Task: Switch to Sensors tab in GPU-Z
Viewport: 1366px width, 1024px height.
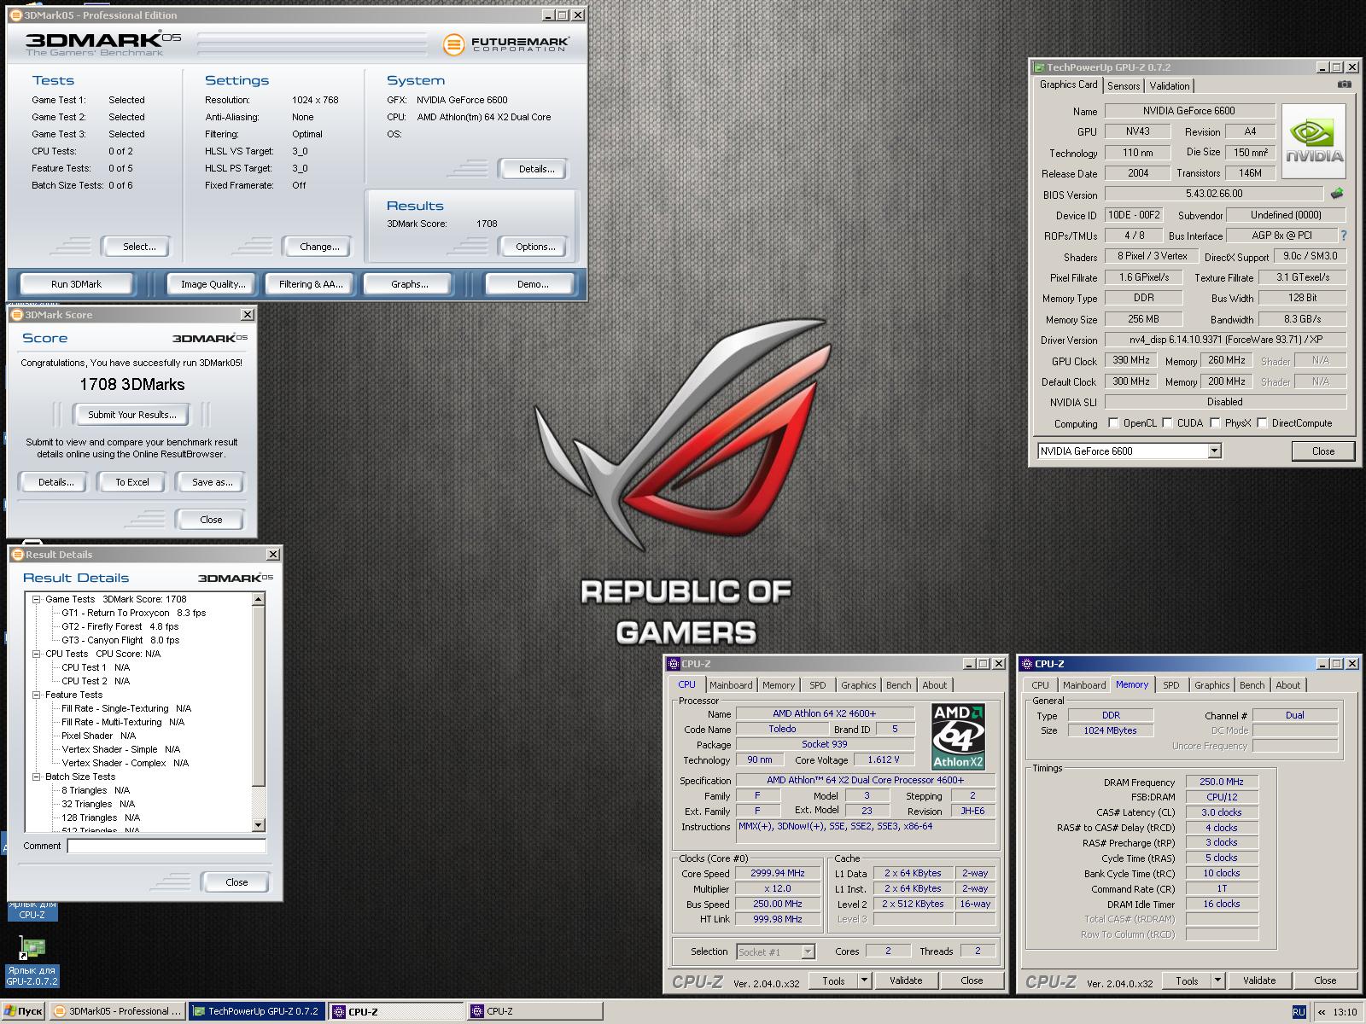Action: click(x=1124, y=86)
